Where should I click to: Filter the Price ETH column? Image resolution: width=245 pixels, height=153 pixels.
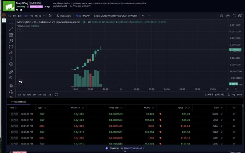pyautogui.click(x=83, y=108)
